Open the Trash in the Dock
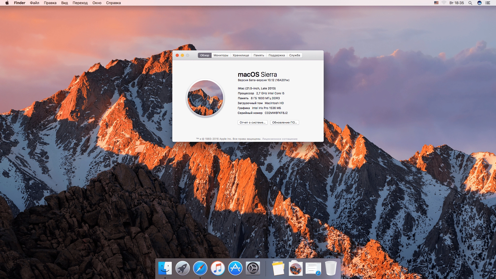The width and height of the screenshot is (496, 279). 331,268
